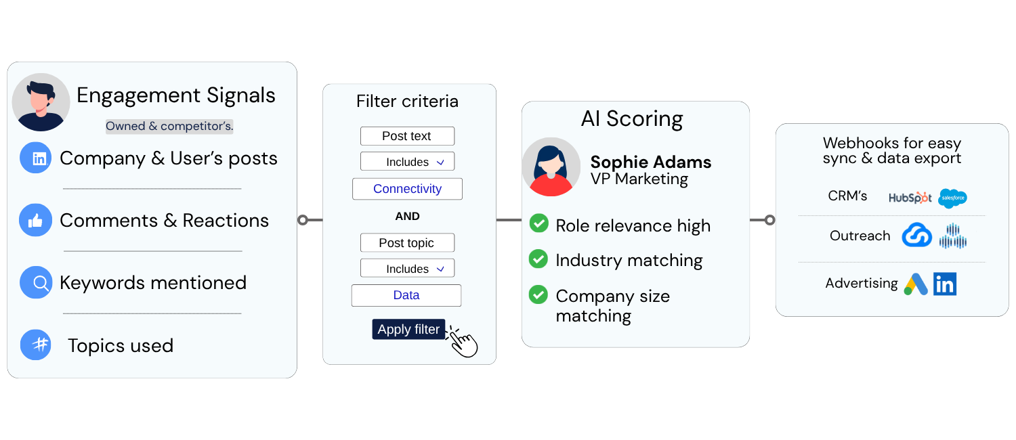Select the Post text field box
Image resolution: width=1016 pixels, height=440 pixels.
click(407, 136)
